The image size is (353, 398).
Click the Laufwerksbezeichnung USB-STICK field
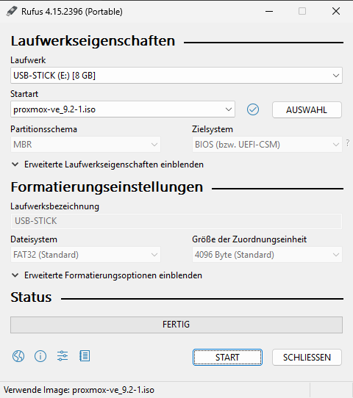(176, 221)
